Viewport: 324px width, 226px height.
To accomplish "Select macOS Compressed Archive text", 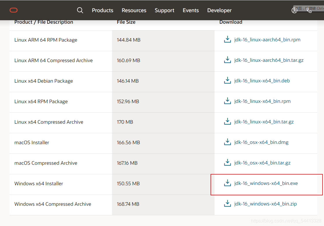I will [46, 163].
